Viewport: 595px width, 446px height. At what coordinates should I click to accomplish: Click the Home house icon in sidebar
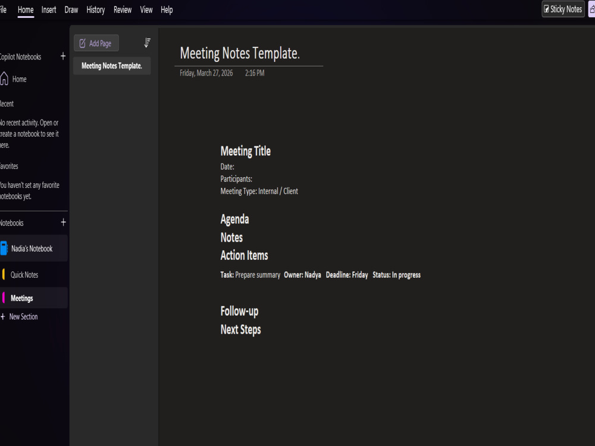[x=4, y=78]
